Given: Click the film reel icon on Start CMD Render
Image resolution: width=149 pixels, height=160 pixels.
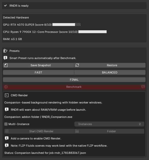Looking at the screenshot, I should click(x=7, y=131).
